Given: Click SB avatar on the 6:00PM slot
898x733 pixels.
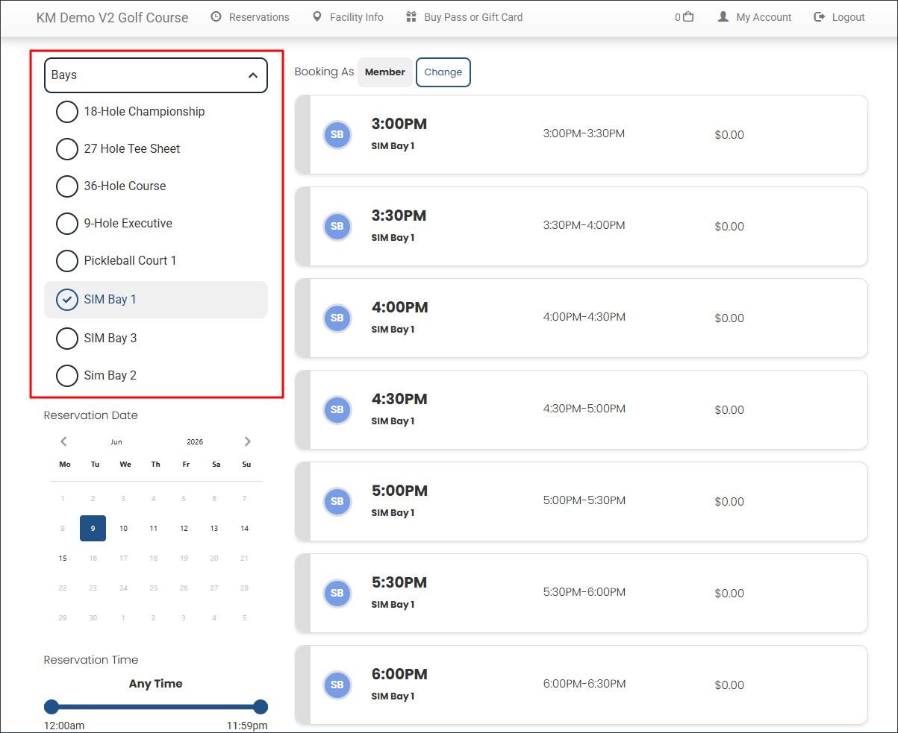Looking at the screenshot, I should click(337, 685).
